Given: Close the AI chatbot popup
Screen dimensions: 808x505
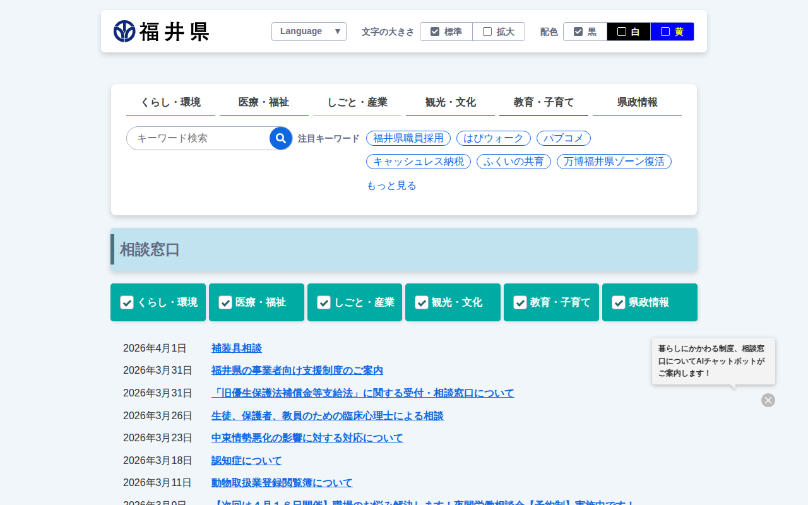Looking at the screenshot, I should coord(768,400).
